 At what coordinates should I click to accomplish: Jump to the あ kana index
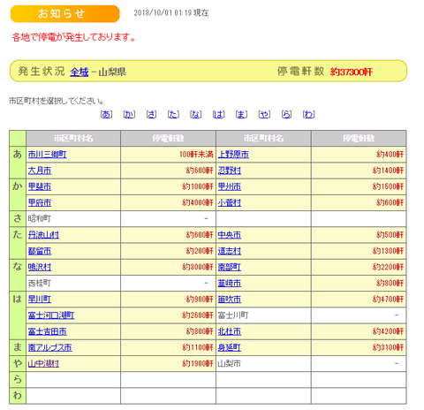[106, 114]
